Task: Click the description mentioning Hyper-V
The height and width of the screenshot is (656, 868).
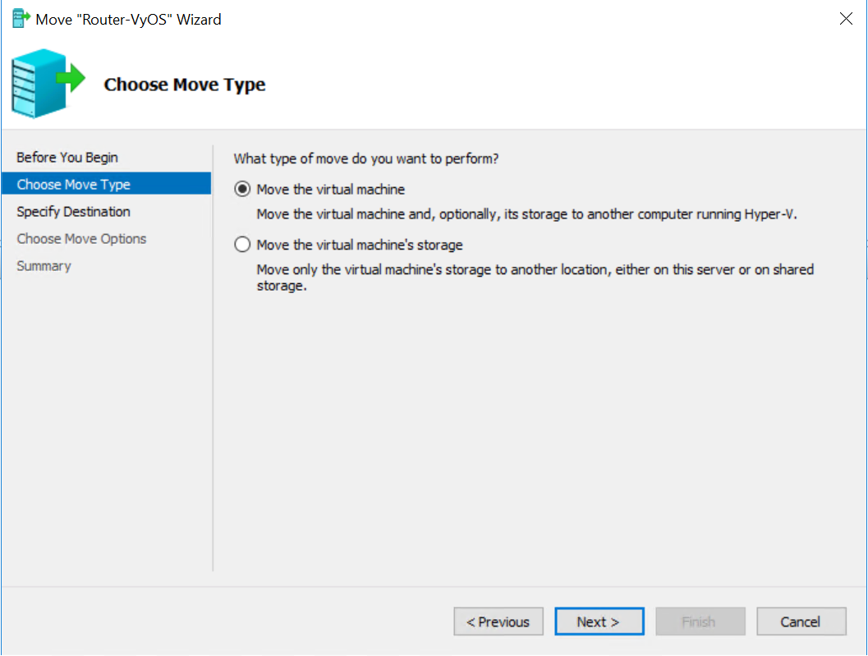Action: (x=526, y=214)
